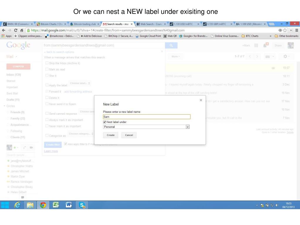Collapse the Circles section arrow
The width and height of the screenshot is (300, 225).
pos(4,106)
